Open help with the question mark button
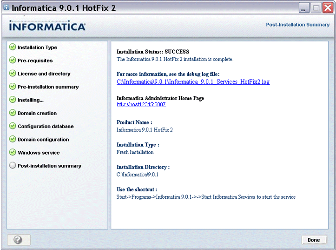The height and width of the screenshot is (250, 336). [19, 240]
